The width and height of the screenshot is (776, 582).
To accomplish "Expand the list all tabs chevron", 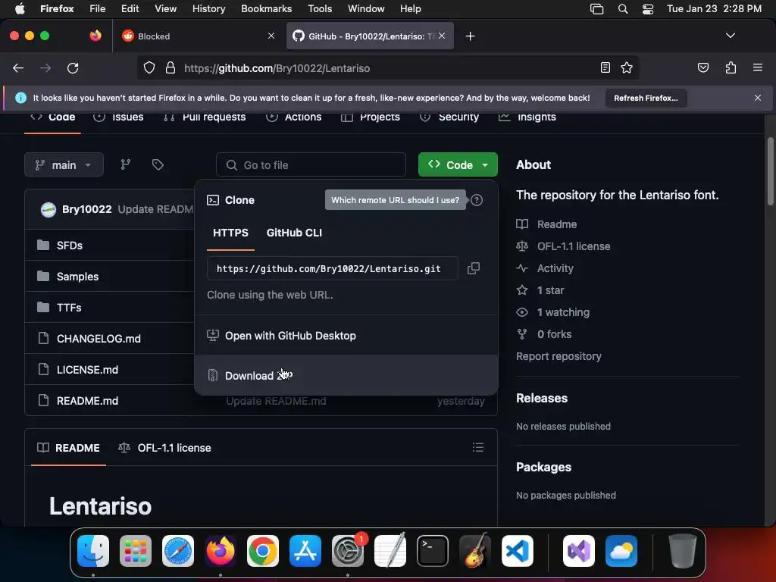I will pyautogui.click(x=730, y=36).
